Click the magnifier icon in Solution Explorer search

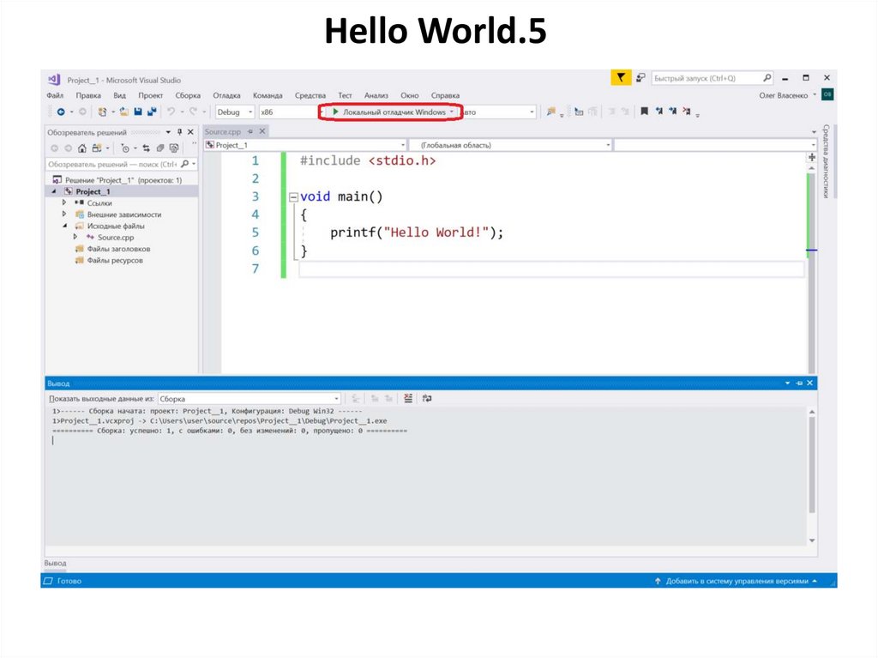[183, 164]
